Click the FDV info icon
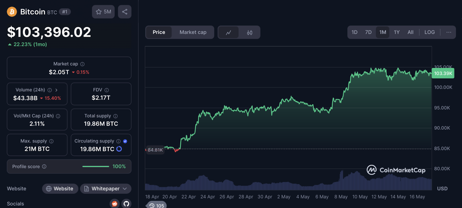This screenshot has width=462, height=208. tap(107, 90)
